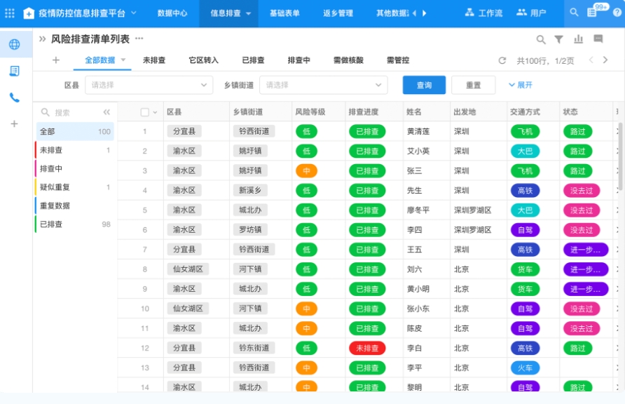Click the comments speech bubble icon

(x=598, y=39)
